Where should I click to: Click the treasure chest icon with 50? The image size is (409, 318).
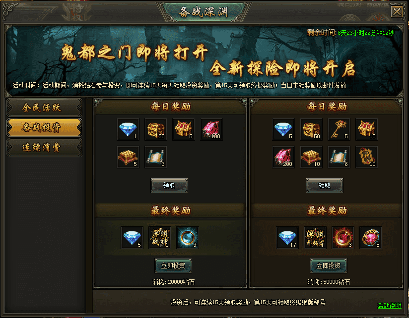(311, 129)
